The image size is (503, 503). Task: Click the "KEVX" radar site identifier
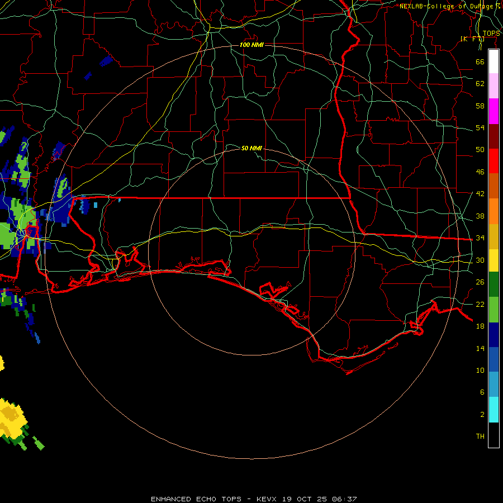pyautogui.click(x=266, y=499)
